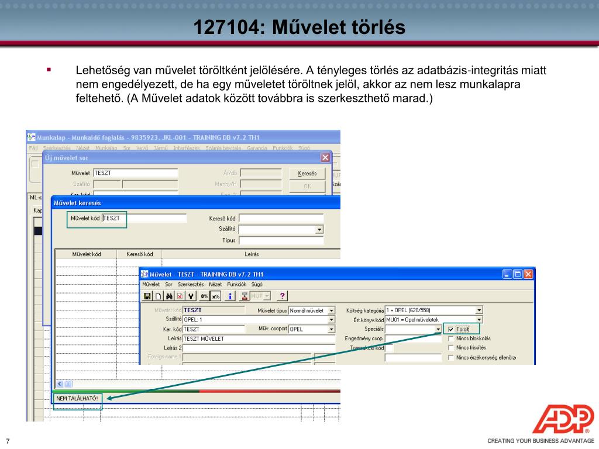Click the Művelet kód search input field
This screenshot has width=599, height=449.
click(x=144, y=218)
